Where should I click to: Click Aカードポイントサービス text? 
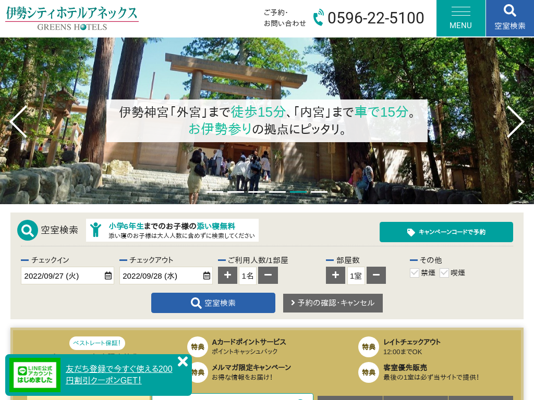pos(249,342)
